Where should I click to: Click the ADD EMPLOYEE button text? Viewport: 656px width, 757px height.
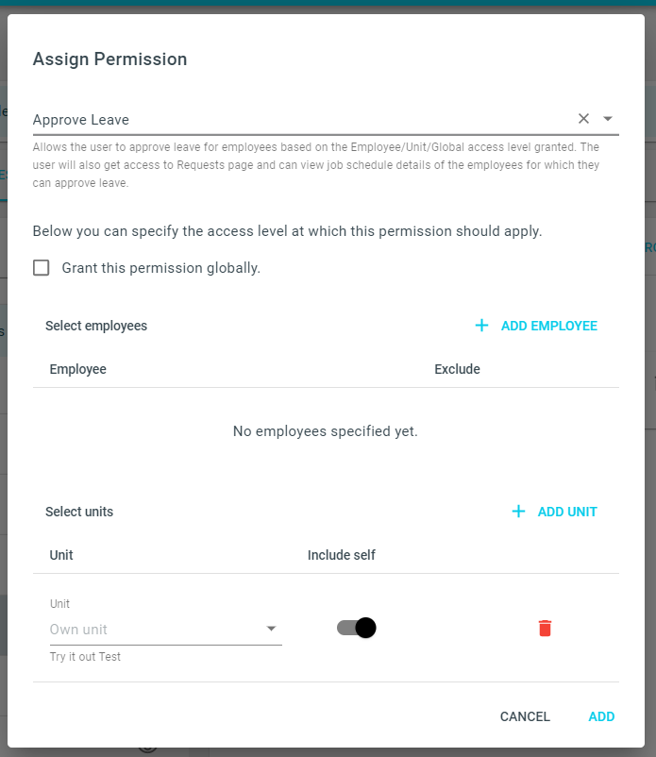[x=548, y=326]
